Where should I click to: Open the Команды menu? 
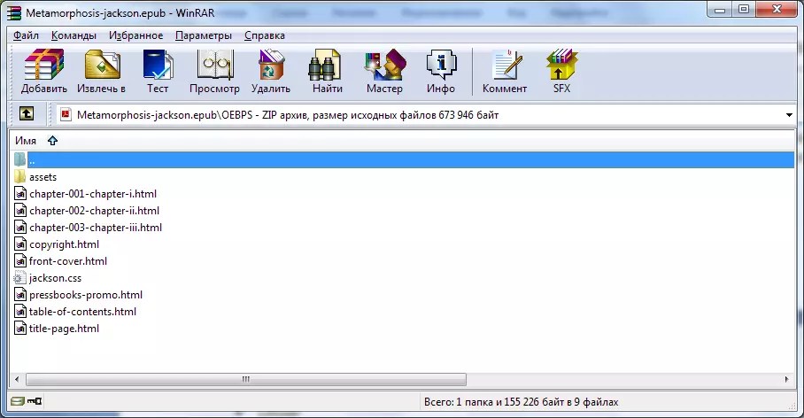pyautogui.click(x=73, y=35)
